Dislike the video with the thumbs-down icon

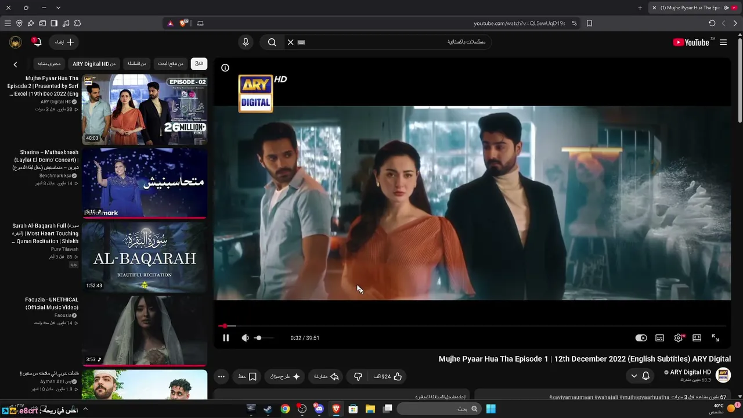click(x=358, y=376)
